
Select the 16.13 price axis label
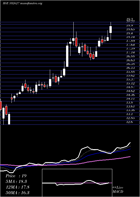[130, 68]
